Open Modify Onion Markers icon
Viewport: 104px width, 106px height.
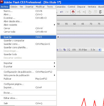(69, 50)
